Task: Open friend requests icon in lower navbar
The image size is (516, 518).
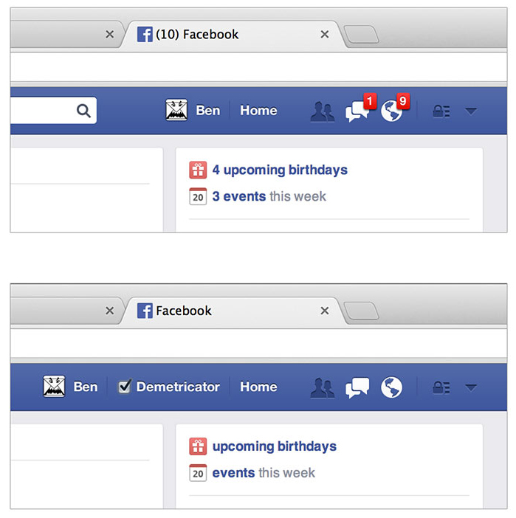Action: tap(323, 388)
